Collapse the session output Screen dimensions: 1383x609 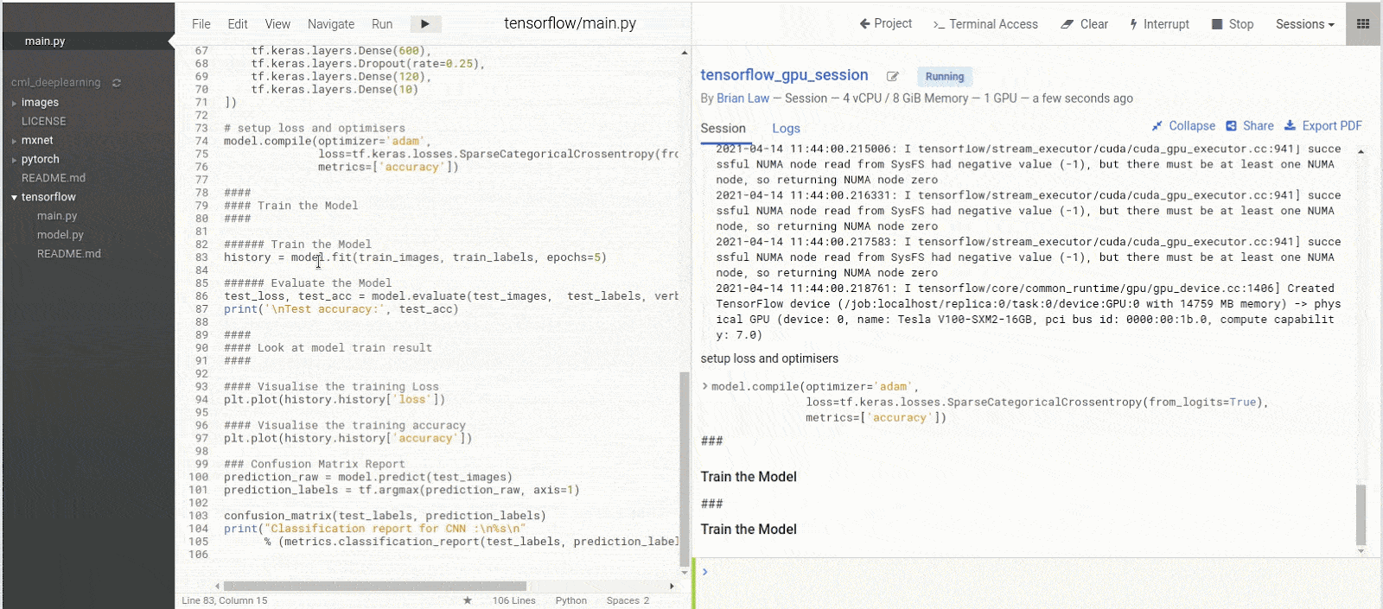point(1183,126)
